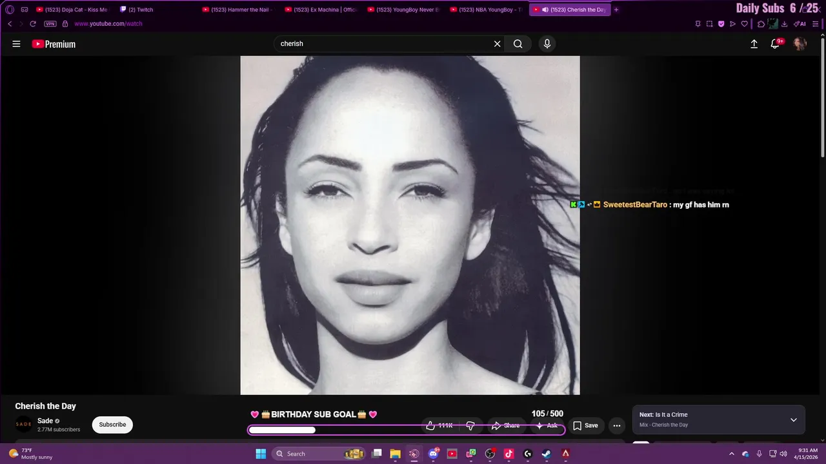Image resolution: width=826 pixels, height=464 pixels.
Task: Take a snapshot with the capture icon
Action: click(709, 24)
